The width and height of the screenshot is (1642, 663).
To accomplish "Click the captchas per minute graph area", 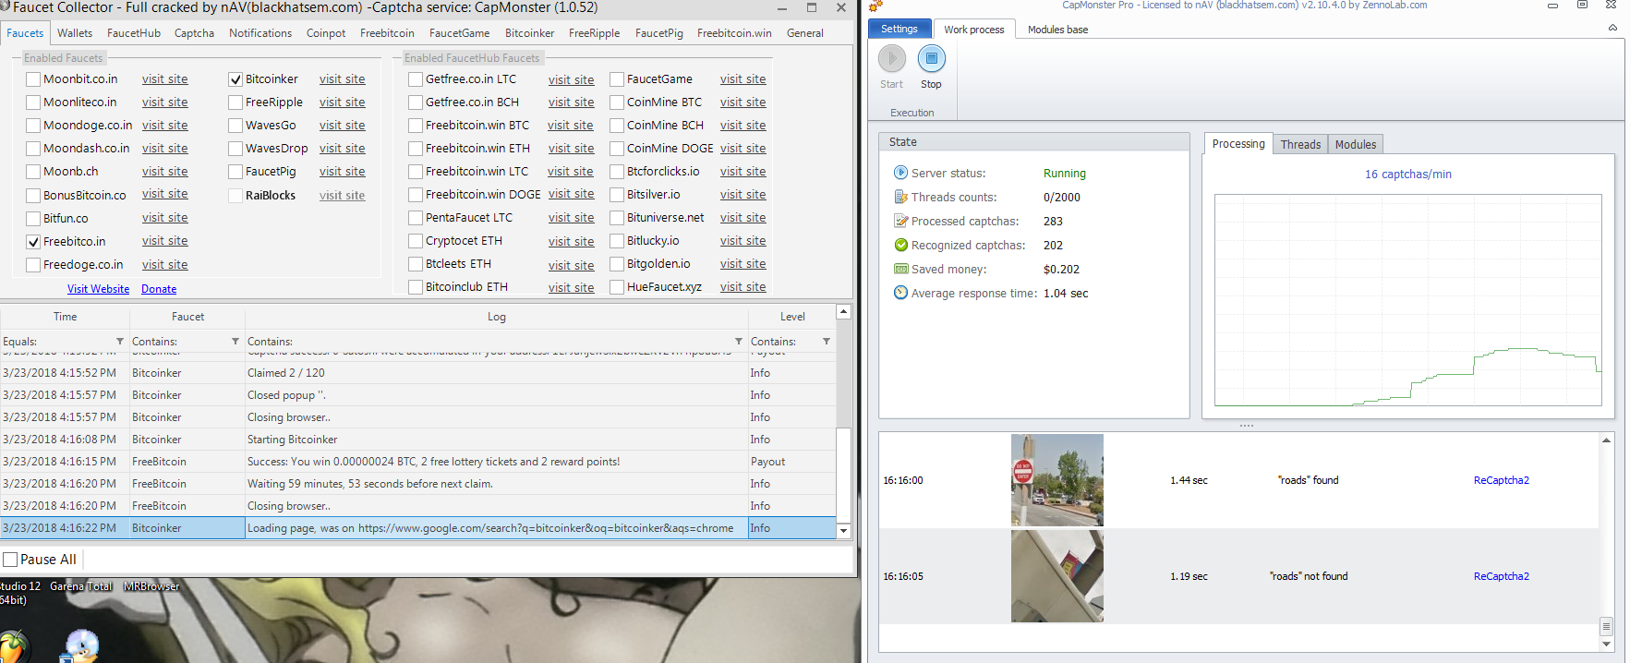I will pyautogui.click(x=1407, y=300).
